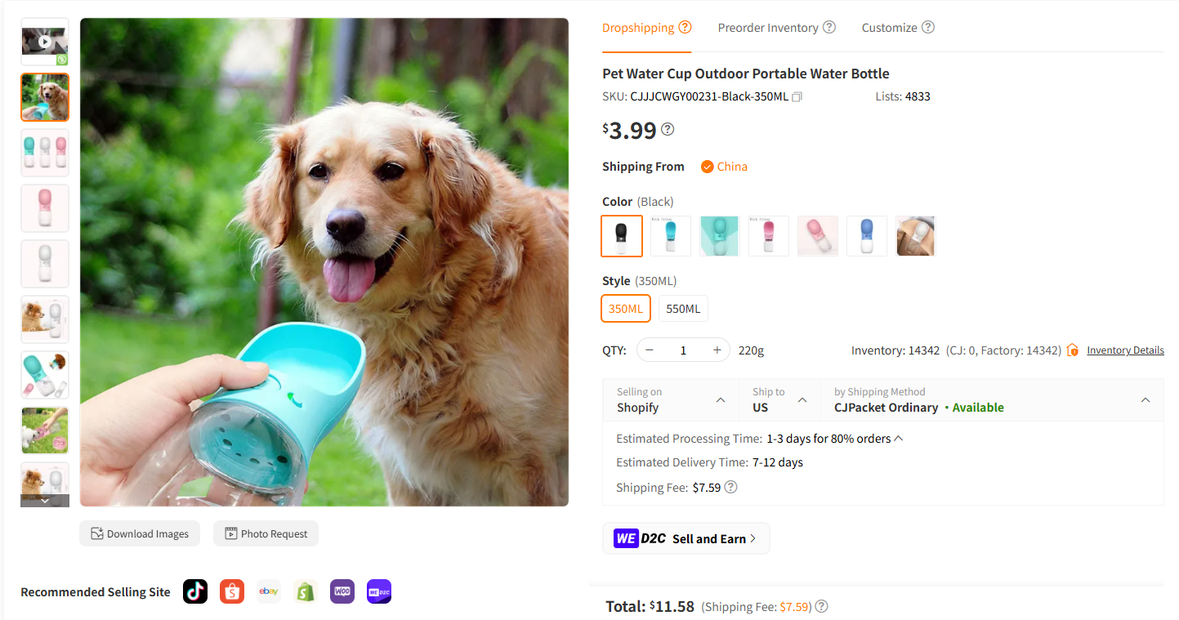Select China as the shipping origin
1179x620 pixels.
[x=723, y=166]
